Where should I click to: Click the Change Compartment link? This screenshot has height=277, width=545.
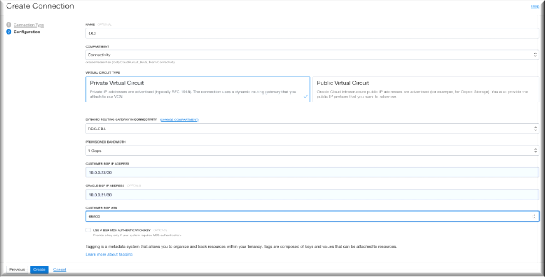(x=179, y=119)
